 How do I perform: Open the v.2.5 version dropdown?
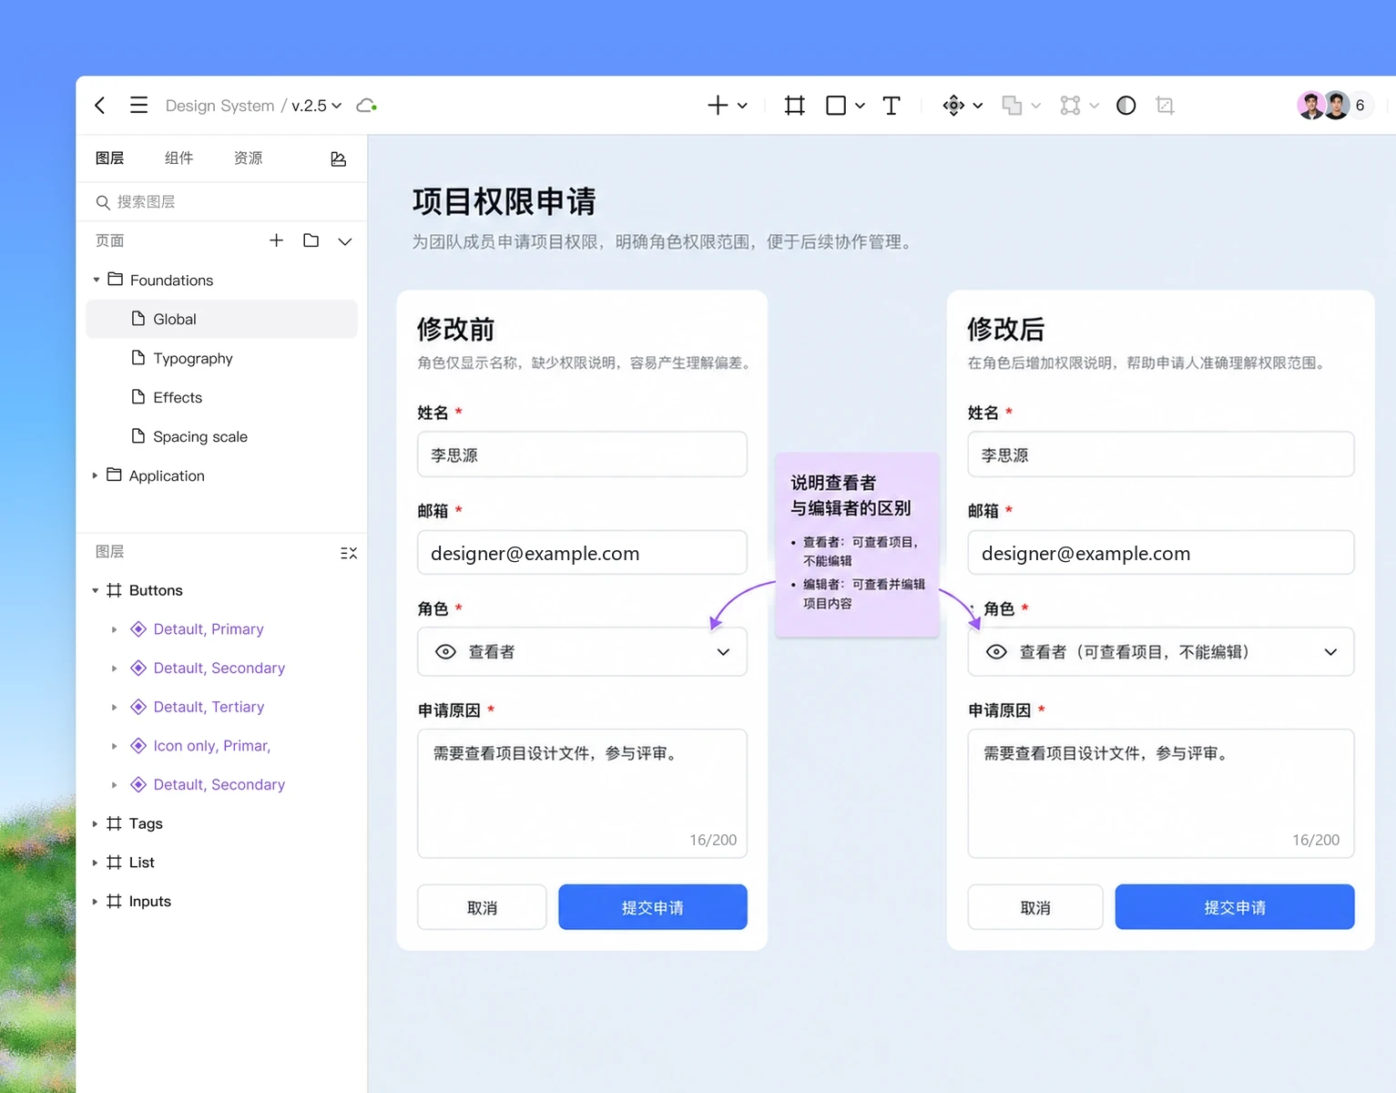(x=317, y=106)
